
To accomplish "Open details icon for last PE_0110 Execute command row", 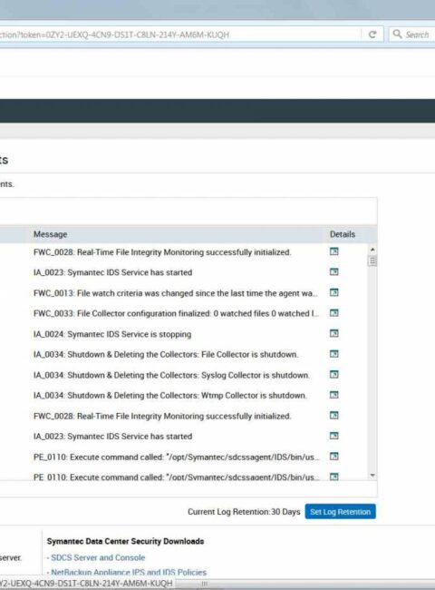I will coord(333,477).
